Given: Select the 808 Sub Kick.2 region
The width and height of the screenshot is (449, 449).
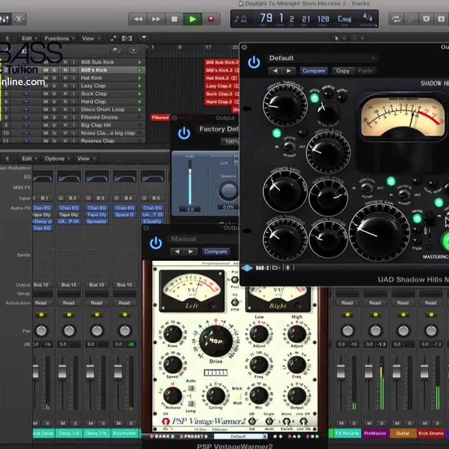Looking at the screenshot, I should (x=222, y=62).
